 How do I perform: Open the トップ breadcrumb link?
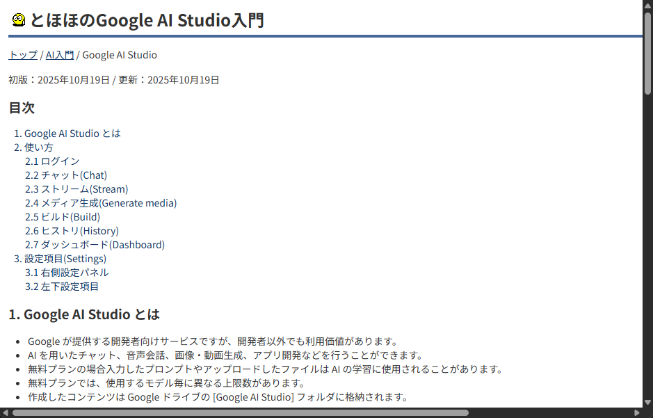pos(22,54)
